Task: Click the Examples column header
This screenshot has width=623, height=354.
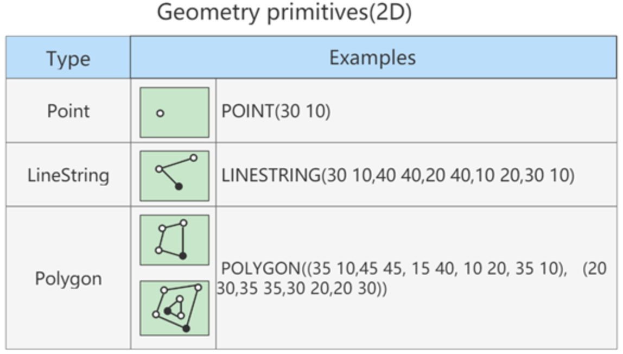Action: coord(373,58)
